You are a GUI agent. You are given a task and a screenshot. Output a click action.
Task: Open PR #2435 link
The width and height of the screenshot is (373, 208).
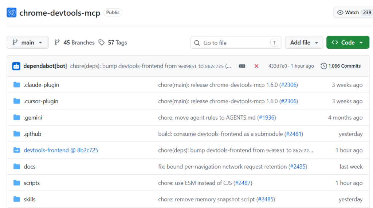coord(298,167)
